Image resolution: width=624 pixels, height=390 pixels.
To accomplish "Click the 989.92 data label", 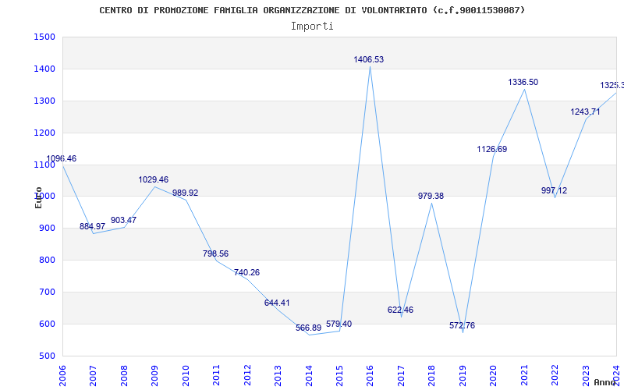I will click(185, 193).
